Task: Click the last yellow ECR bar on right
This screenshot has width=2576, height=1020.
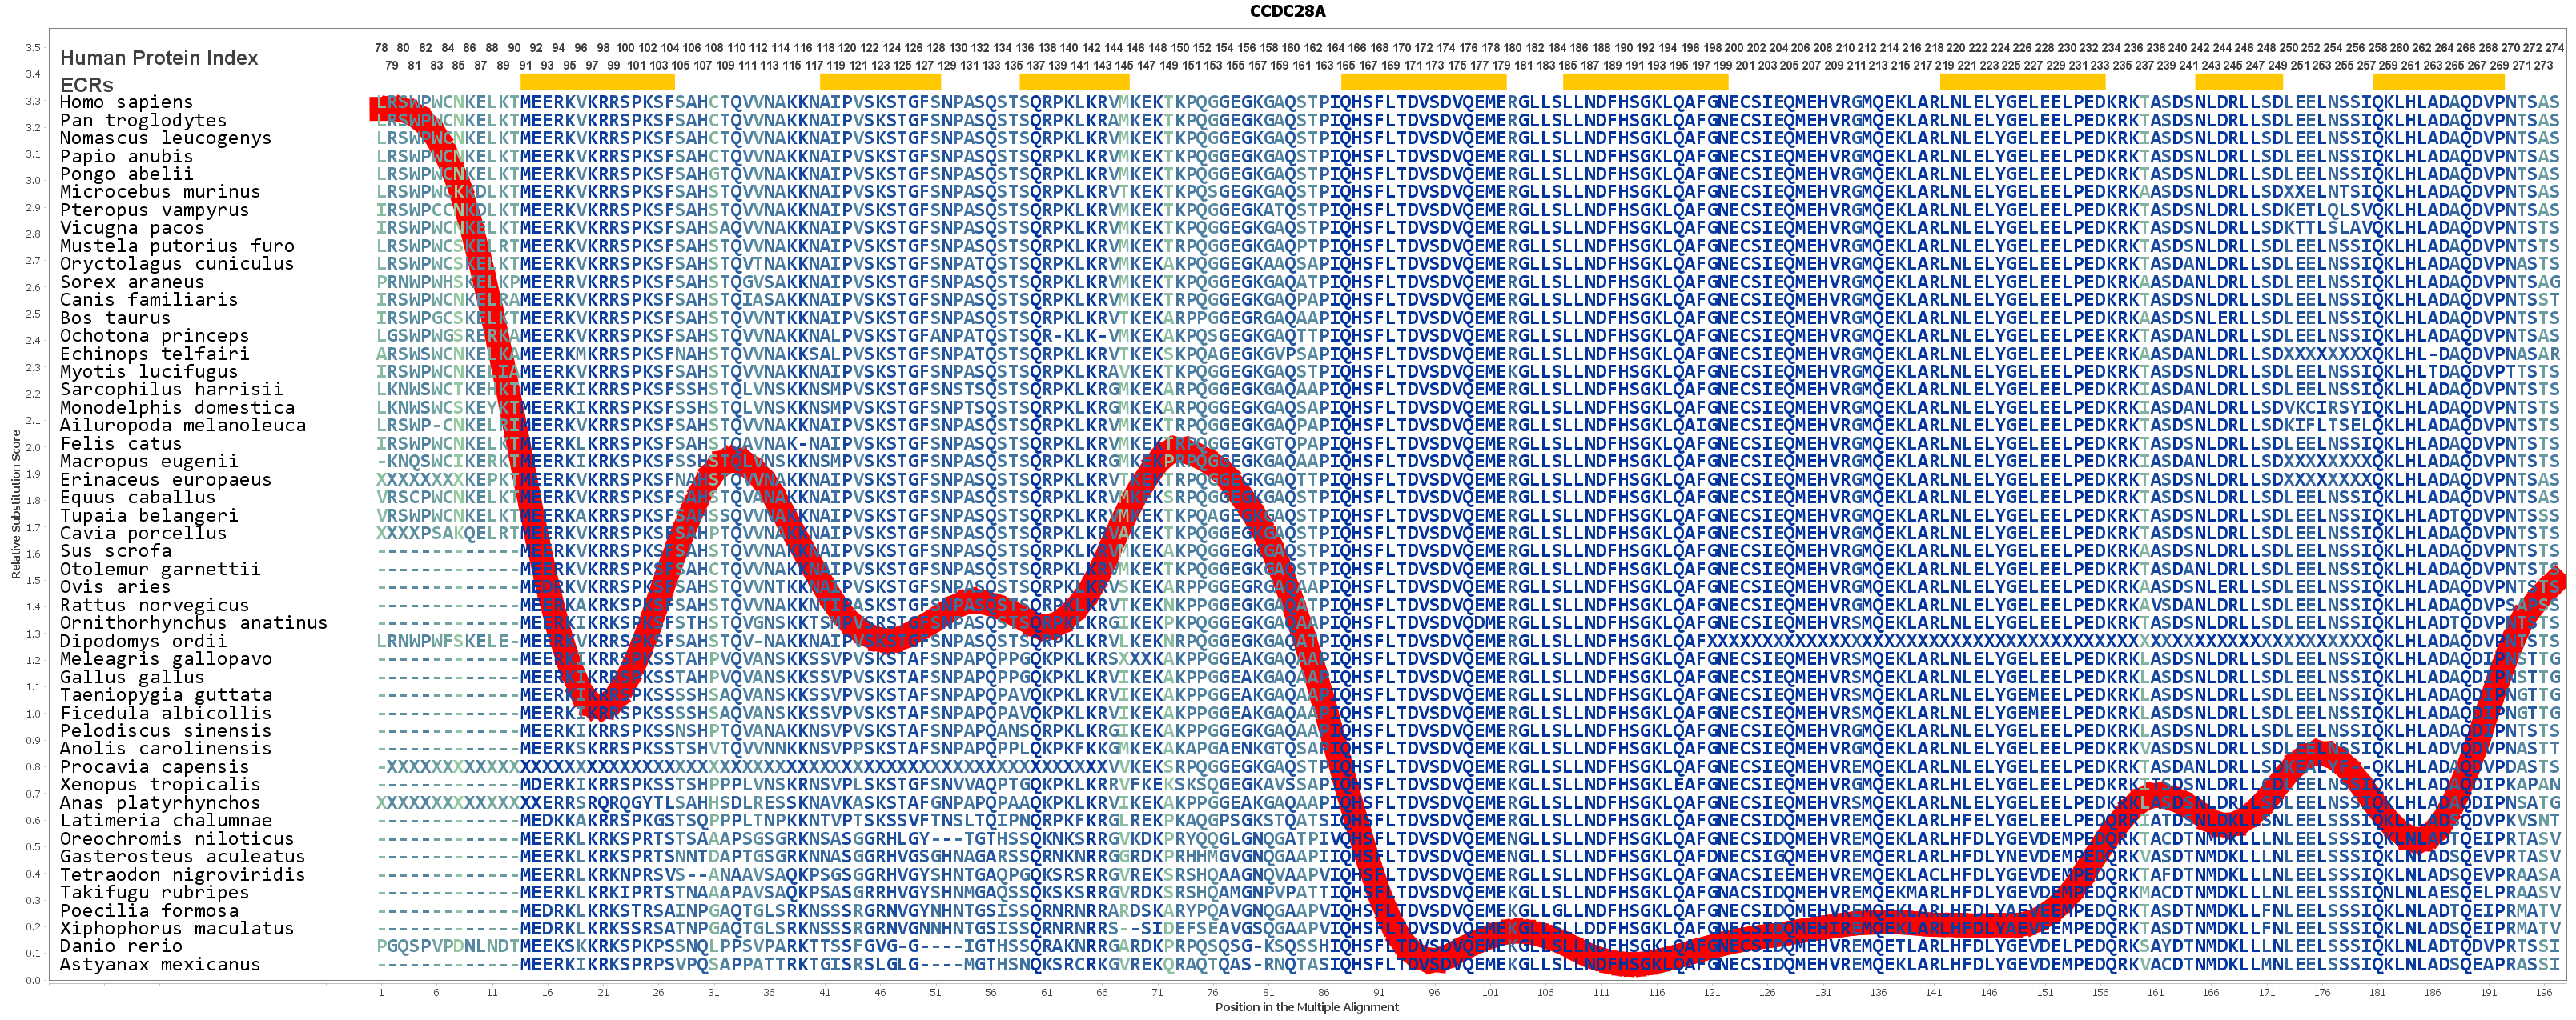Action: (x=2438, y=82)
